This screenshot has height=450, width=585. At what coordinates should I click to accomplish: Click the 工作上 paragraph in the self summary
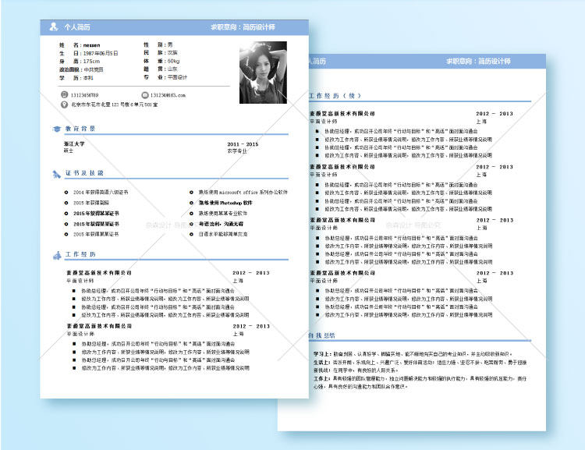(420, 382)
